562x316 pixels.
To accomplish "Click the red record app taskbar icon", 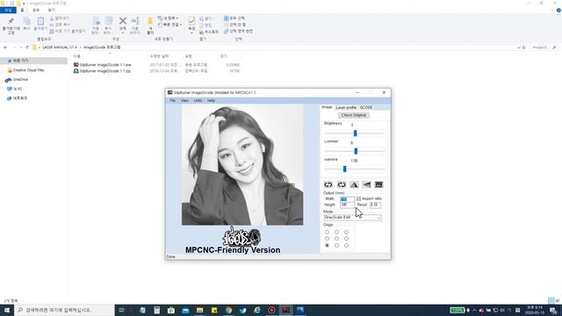I will [x=271, y=310].
